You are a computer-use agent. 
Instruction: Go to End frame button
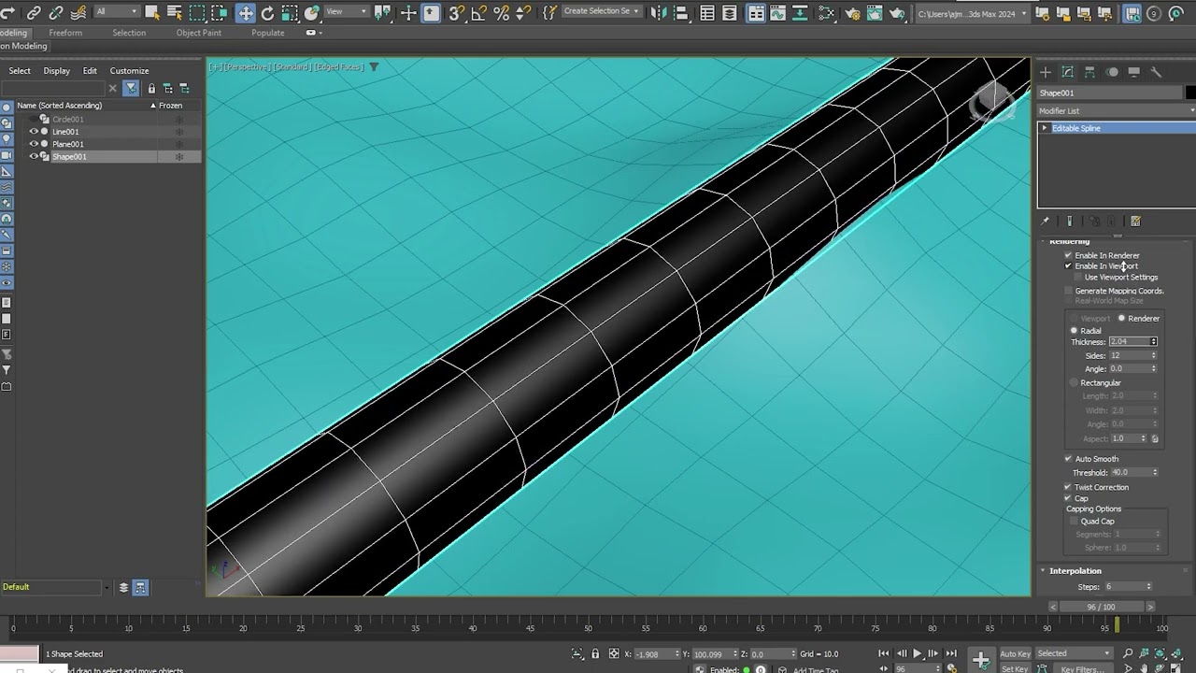coord(951,653)
